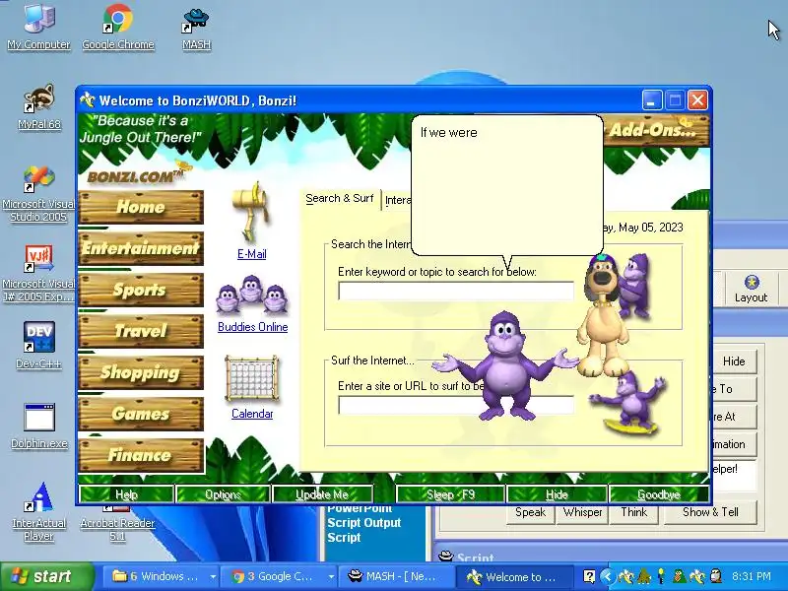
Task: Focus the Search the Internet keyword field
Action: coord(456,291)
